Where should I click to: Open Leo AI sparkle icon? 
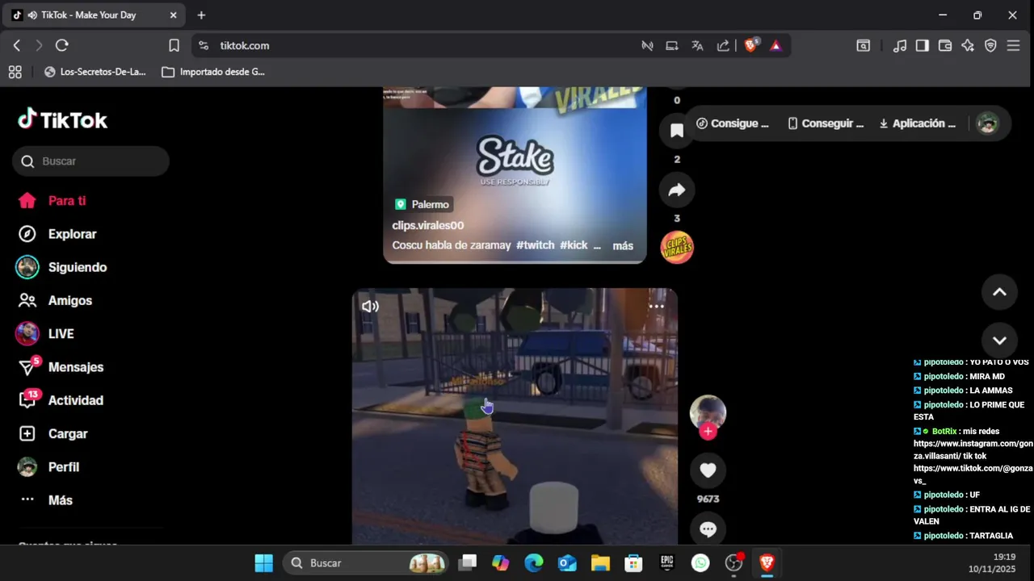[x=968, y=46]
